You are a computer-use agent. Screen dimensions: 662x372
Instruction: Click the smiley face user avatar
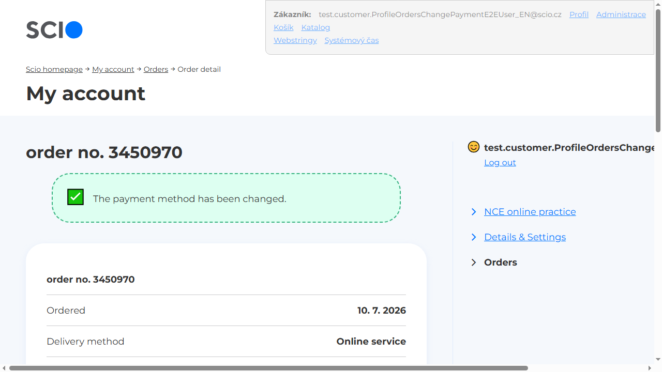coord(473,147)
